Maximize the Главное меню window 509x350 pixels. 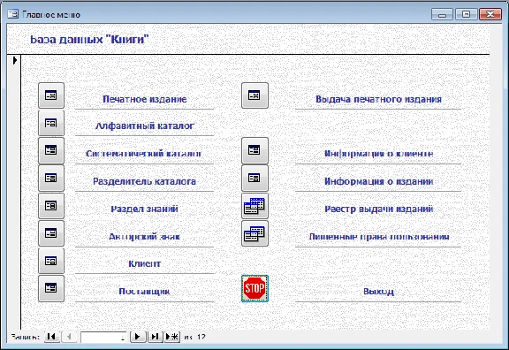(467, 14)
